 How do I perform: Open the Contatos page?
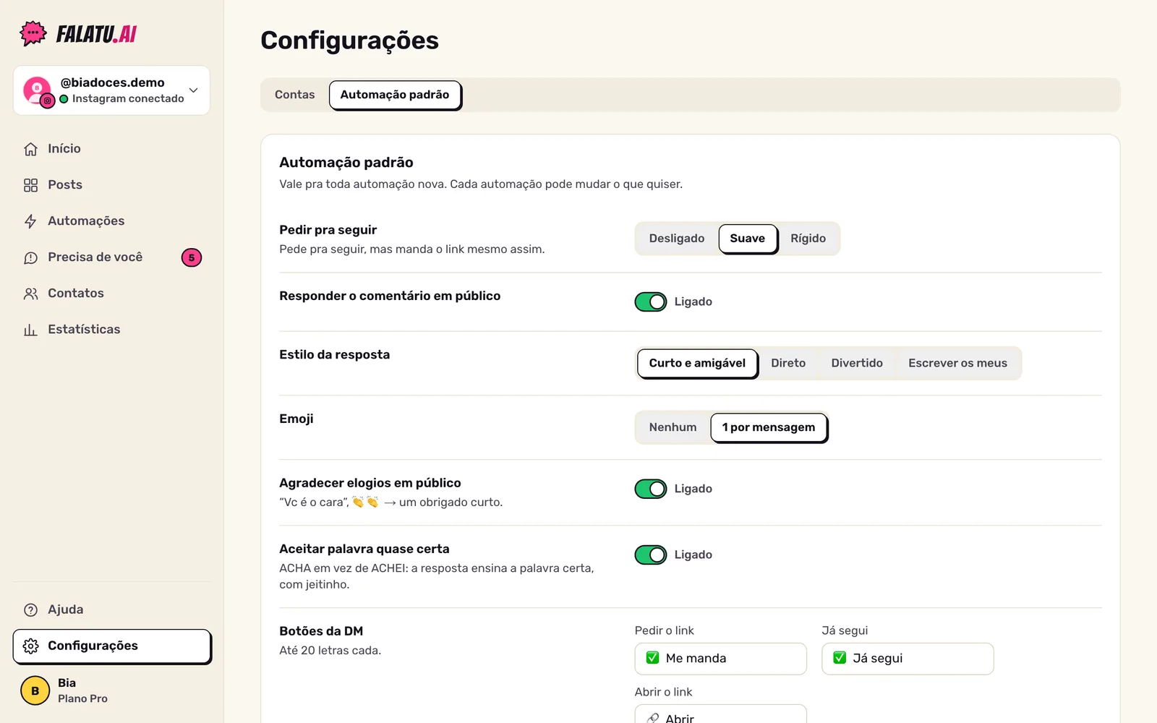pyautogui.click(x=112, y=294)
